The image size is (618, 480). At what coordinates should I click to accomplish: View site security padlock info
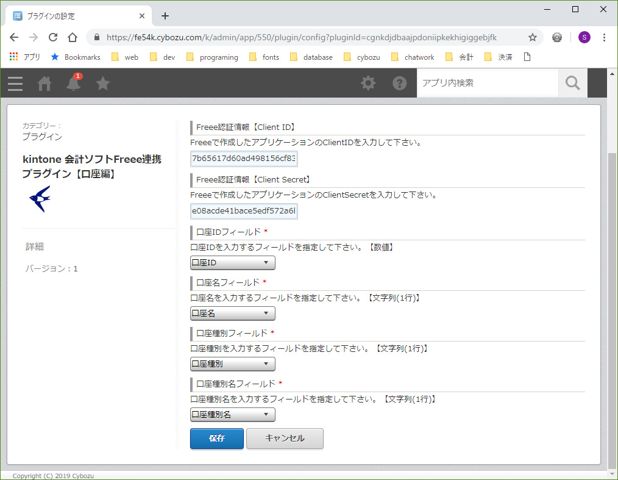click(97, 37)
